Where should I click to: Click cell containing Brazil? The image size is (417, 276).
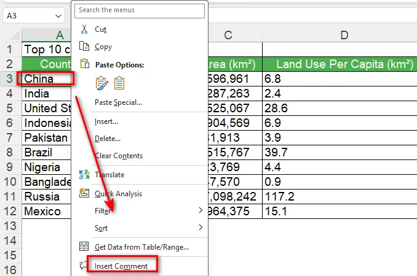tap(47, 152)
